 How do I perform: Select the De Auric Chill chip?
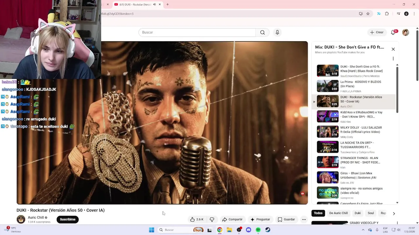coord(338,213)
